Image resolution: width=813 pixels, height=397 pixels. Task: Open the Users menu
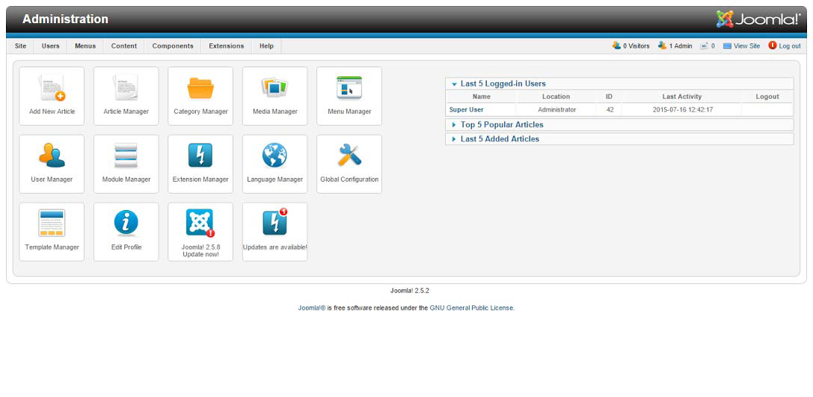coord(51,46)
